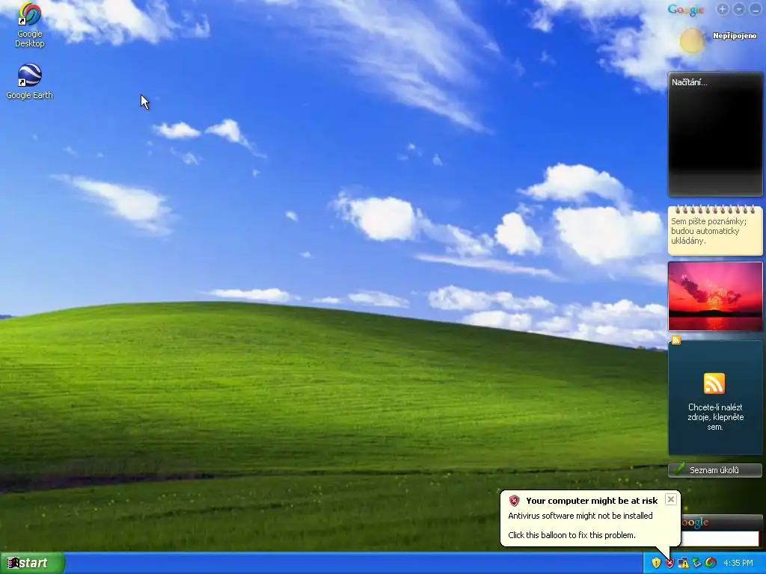Screen dimensions: 766x574
Task: Click the yellow Windows Update shield tray icon
Action: 656,563
